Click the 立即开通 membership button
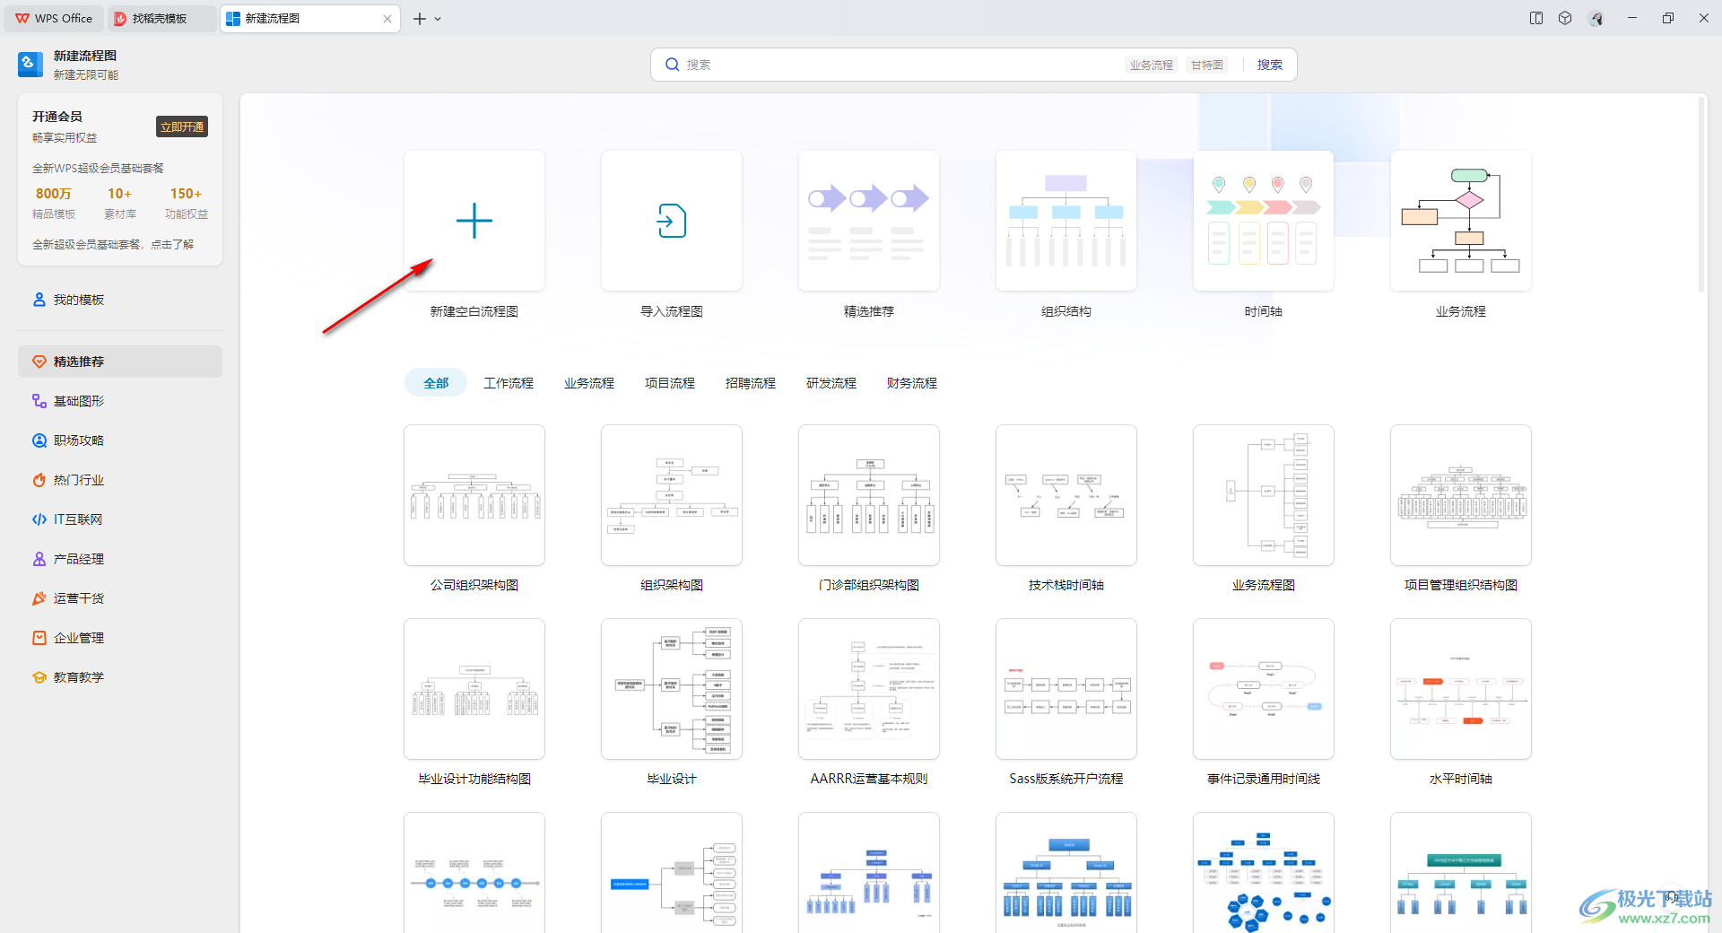1722x933 pixels. click(x=182, y=127)
